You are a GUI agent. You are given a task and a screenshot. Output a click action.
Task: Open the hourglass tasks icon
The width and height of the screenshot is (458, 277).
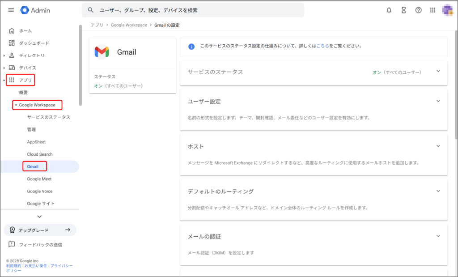click(x=403, y=10)
